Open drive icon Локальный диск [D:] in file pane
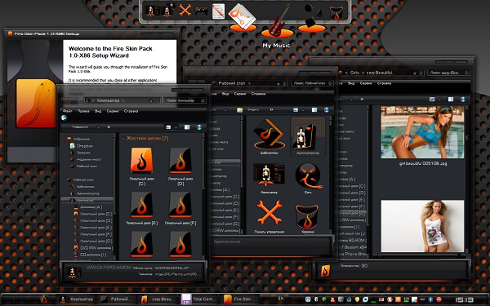The height and width of the screenshot is (306, 490). click(180, 161)
